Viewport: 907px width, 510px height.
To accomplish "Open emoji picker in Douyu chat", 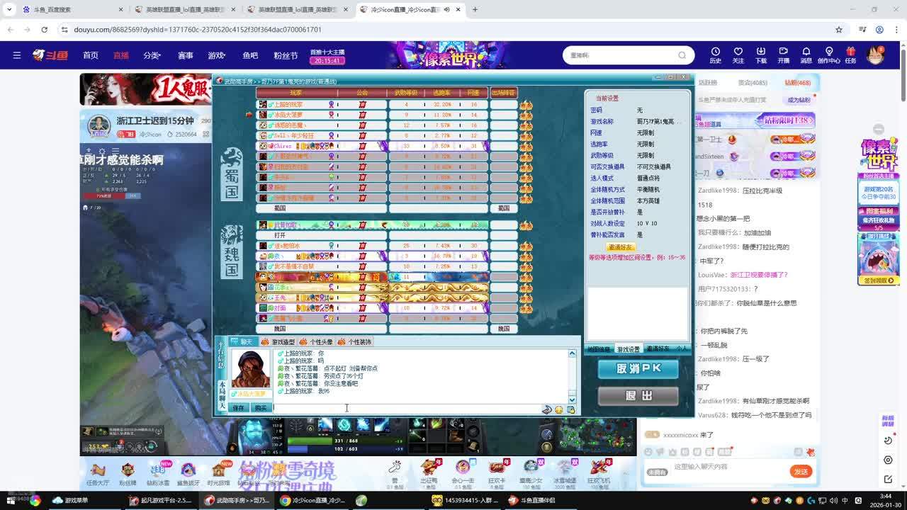I will point(648,452).
